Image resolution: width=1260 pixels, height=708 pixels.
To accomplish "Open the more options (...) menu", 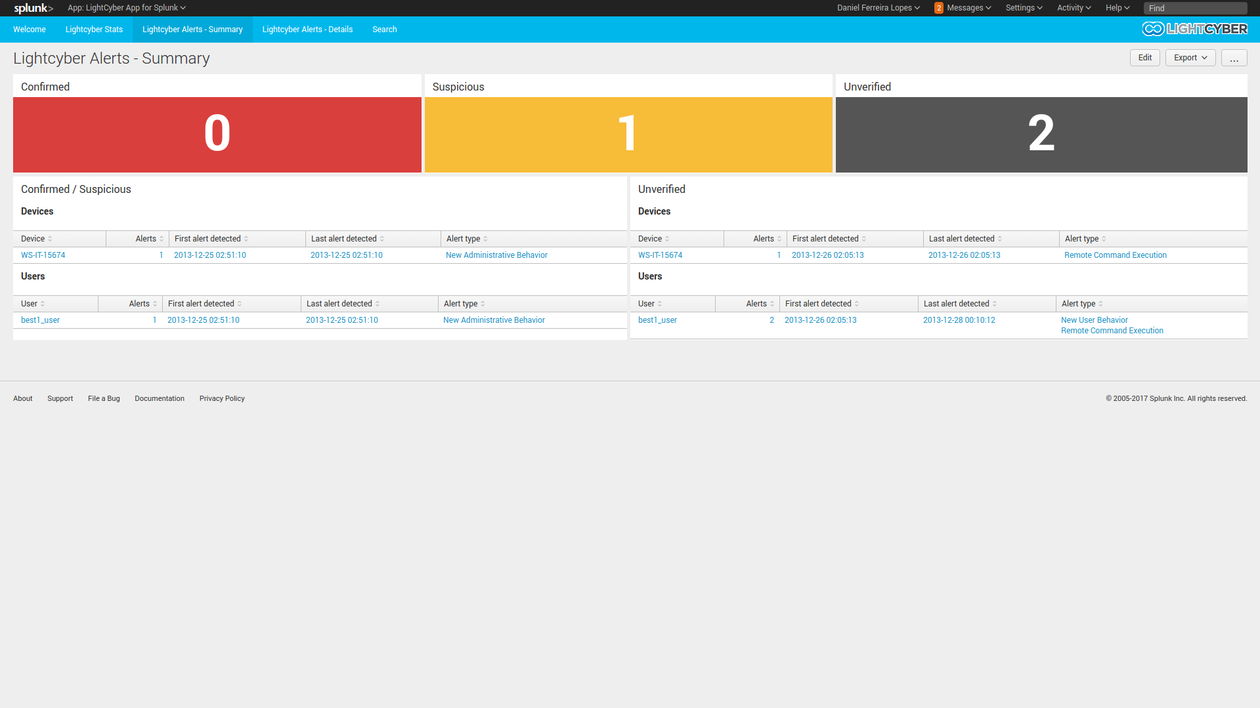I will tap(1234, 58).
